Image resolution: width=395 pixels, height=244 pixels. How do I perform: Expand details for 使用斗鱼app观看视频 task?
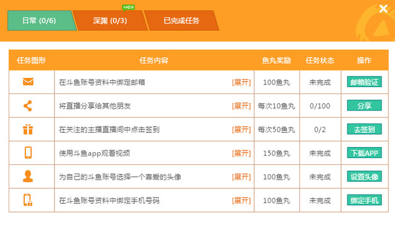tap(241, 153)
